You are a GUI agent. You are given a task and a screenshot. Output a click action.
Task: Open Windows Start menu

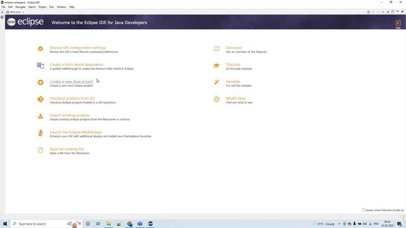[5, 224]
